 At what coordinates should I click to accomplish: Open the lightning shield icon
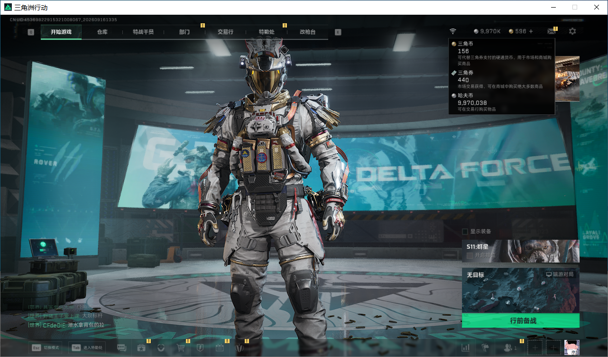200,348
